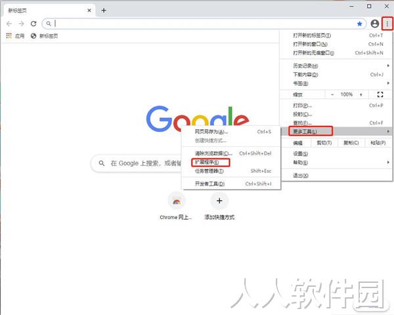Minimize the Chrome window
The width and height of the screenshot is (394, 315).
tap(351, 7)
